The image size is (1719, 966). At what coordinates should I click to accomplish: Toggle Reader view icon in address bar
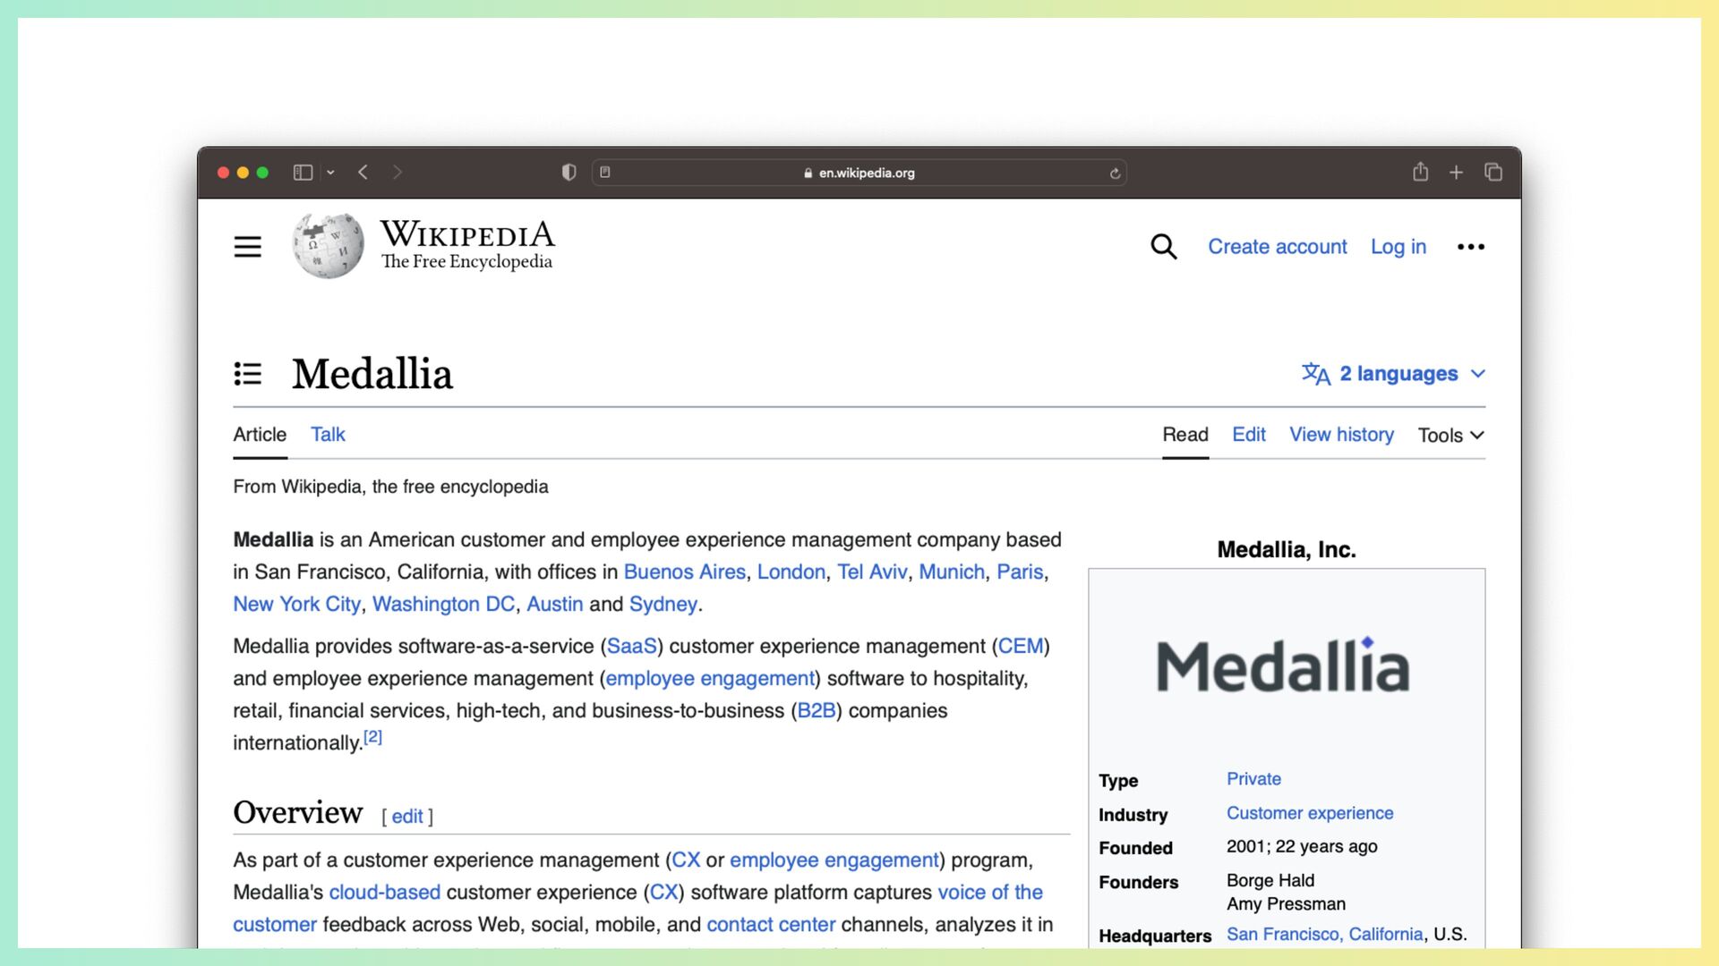coord(605,173)
